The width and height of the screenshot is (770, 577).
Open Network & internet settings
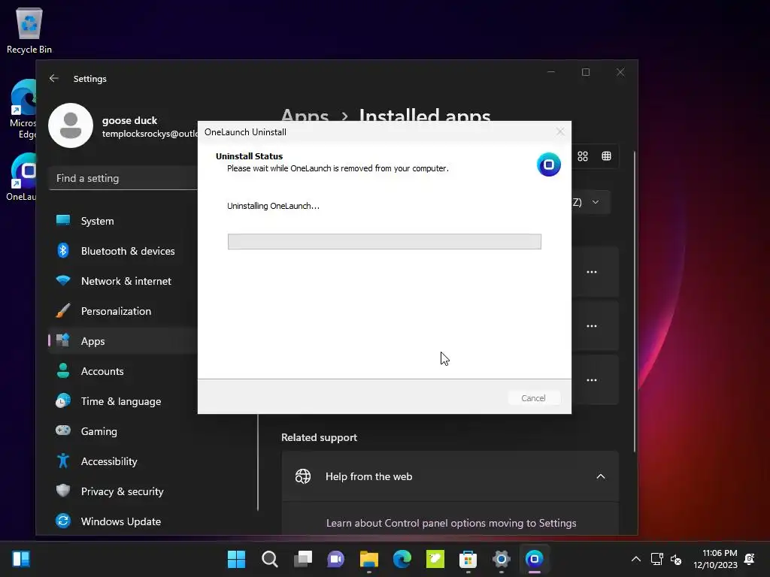123,281
